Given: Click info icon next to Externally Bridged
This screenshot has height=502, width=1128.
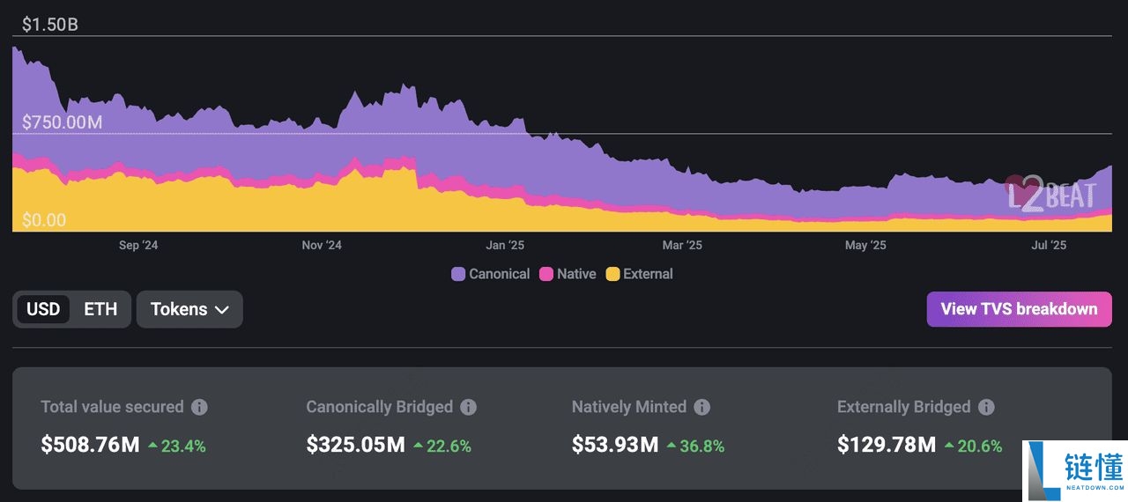Looking at the screenshot, I should 986,407.
